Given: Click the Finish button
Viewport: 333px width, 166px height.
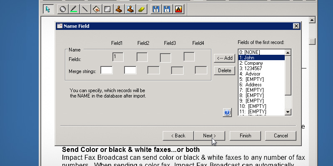Looking at the screenshot, I should click(x=246, y=136).
